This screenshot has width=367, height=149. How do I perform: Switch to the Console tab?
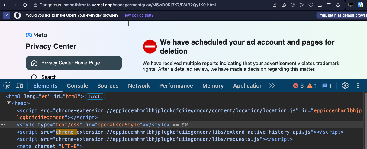click(77, 86)
